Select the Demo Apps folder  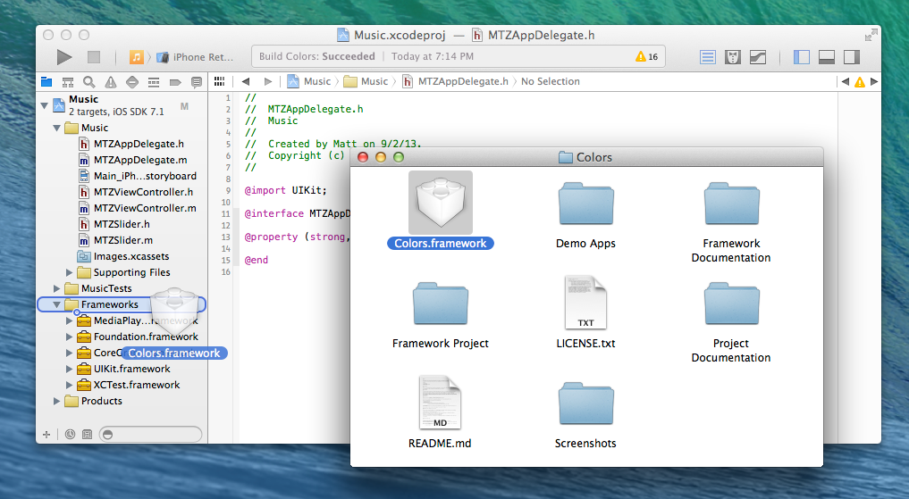tap(585, 215)
